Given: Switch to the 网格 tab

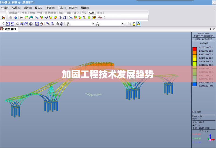Looking at the screenshot, I should coord(84,13).
